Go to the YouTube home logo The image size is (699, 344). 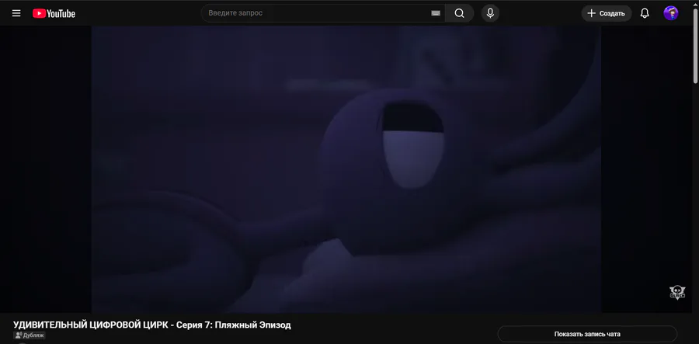(x=54, y=14)
